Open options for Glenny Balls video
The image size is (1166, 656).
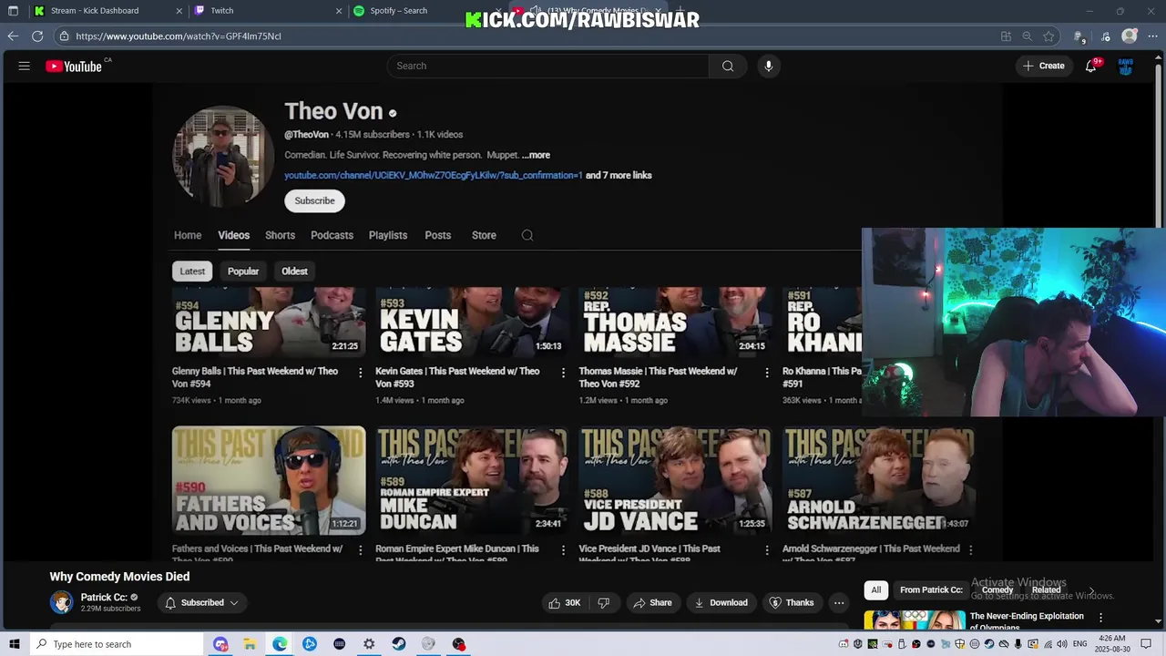pyautogui.click(x=360, y=373)
